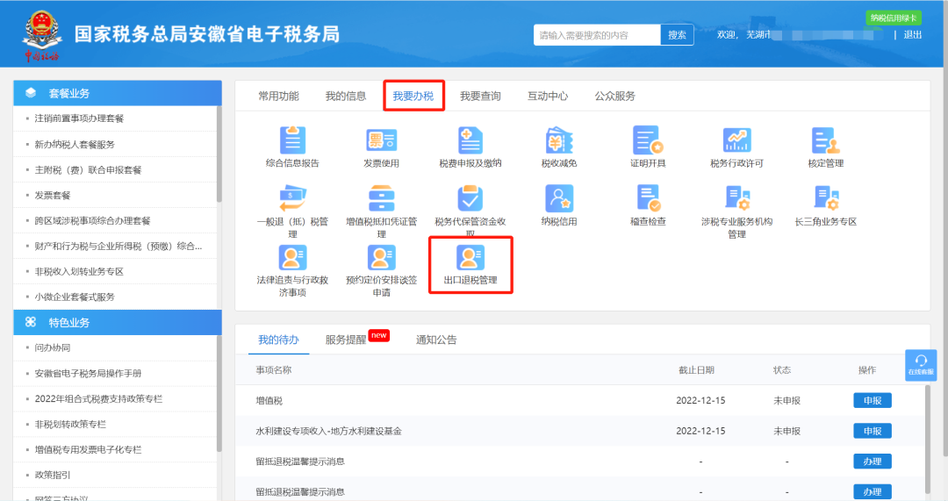This screenshot has width=948, height=501.
Task: Open 政策指引 link
Action: [x=53, y=475]
